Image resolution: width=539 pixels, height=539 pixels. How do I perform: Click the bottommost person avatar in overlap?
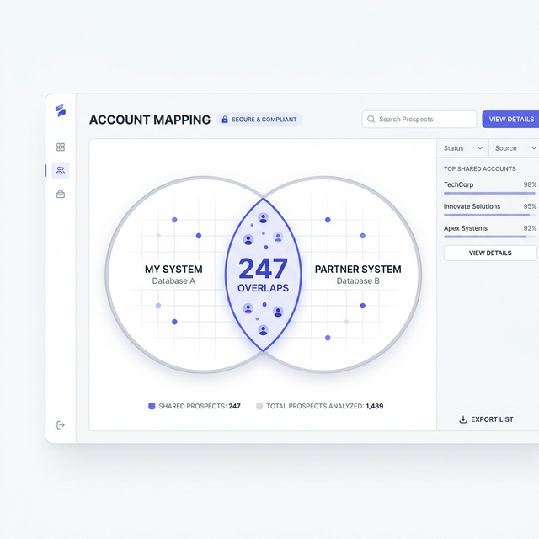(264, 330)
